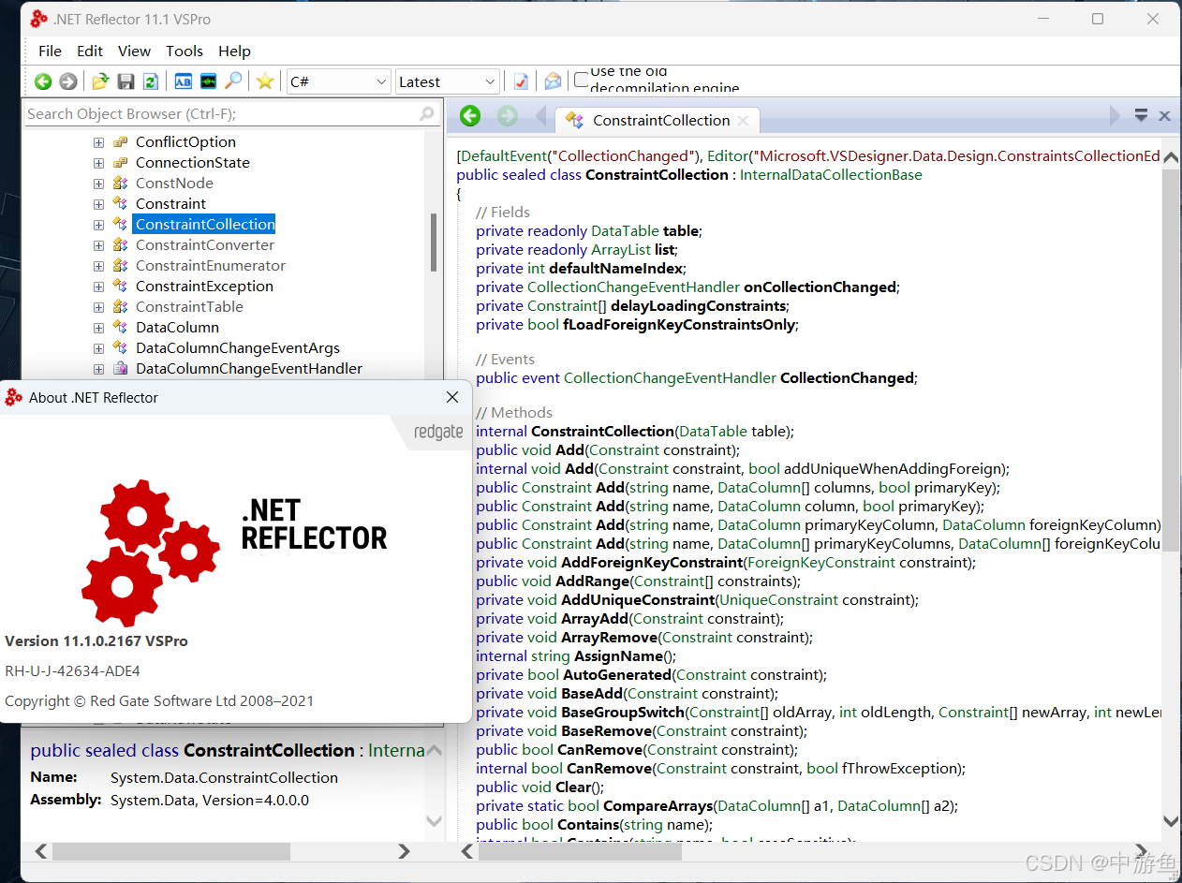Follow the InternalDataCollectionBase link in class declaration
Screen dimensions: 1182x883
(x=831, y=175)
